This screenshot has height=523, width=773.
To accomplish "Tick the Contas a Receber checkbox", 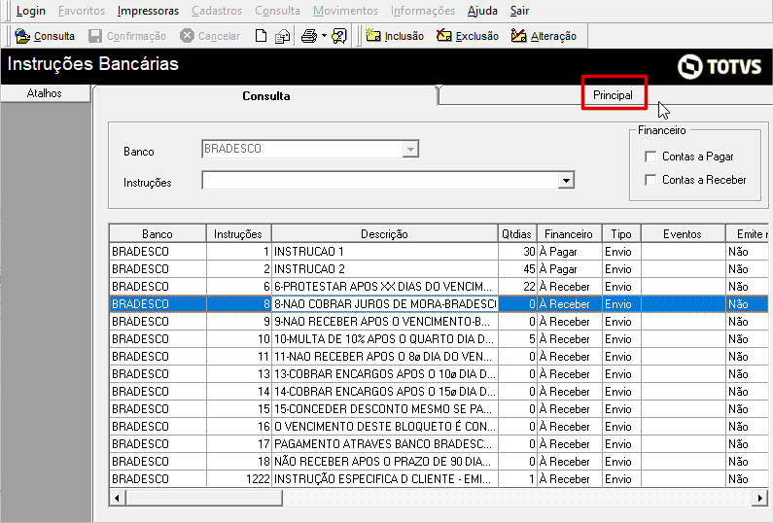I will tap(650, 180).
